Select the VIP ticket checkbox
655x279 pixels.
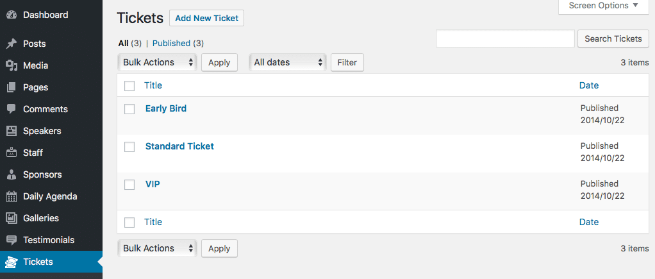[129, 185]
